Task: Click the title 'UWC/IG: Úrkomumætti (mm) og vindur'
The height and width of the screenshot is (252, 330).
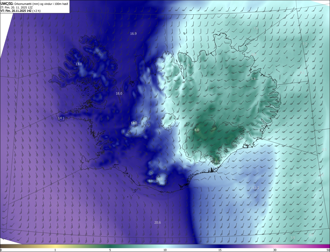Action: 34,4
